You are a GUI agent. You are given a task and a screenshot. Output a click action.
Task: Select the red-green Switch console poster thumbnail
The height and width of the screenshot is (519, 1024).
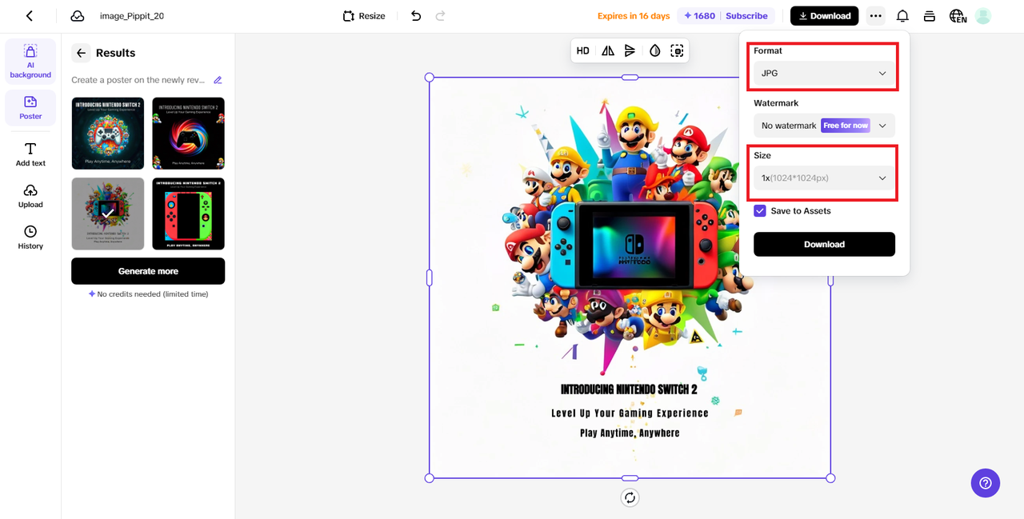pos(188,214)
